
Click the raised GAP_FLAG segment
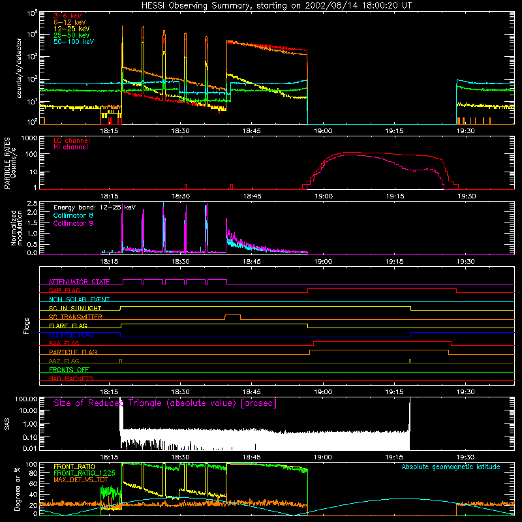(x=382, y=289)
